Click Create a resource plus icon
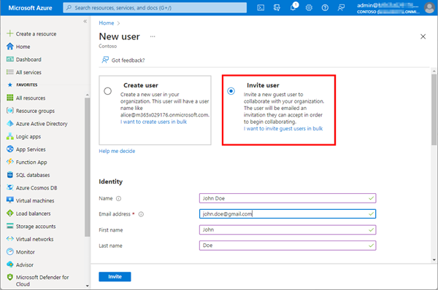438x290 pixels. [9, 34]
